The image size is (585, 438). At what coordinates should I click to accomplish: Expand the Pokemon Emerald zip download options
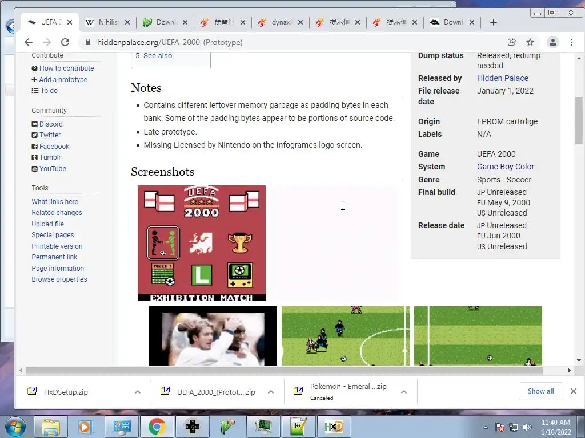point(404,392)
